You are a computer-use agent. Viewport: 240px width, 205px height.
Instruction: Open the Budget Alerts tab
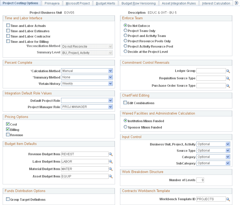point(105,3)
